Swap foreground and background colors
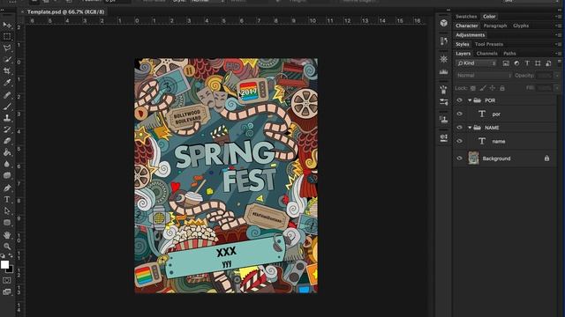565x317 pixels. point(11,255)
